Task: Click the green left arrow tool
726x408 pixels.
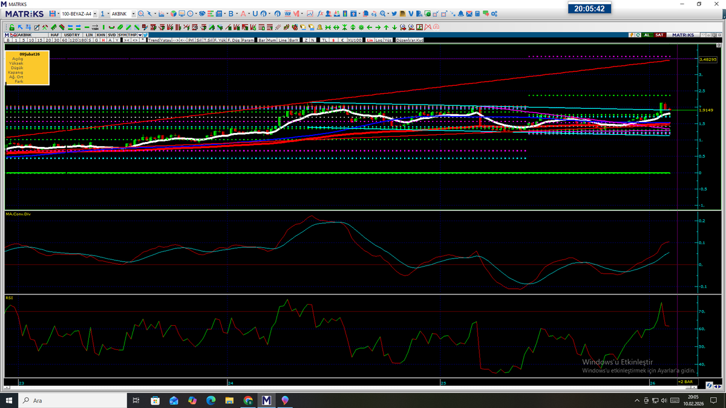Action: point(370,27)
